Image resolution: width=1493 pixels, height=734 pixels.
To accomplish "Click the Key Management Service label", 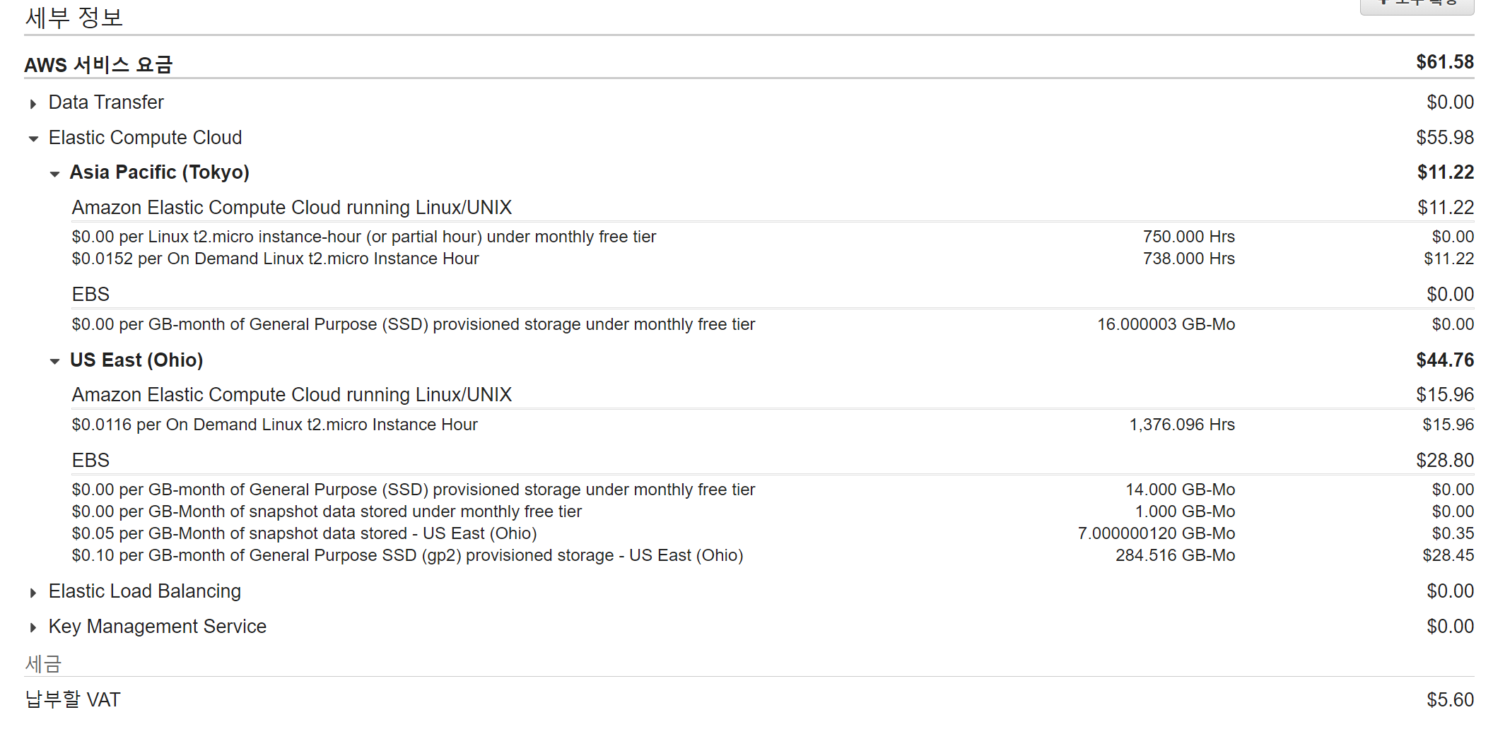I will pyautogui.click(x=158, y=627).
